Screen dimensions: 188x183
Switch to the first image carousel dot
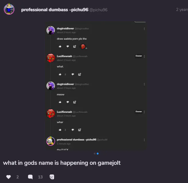[95, 154]
